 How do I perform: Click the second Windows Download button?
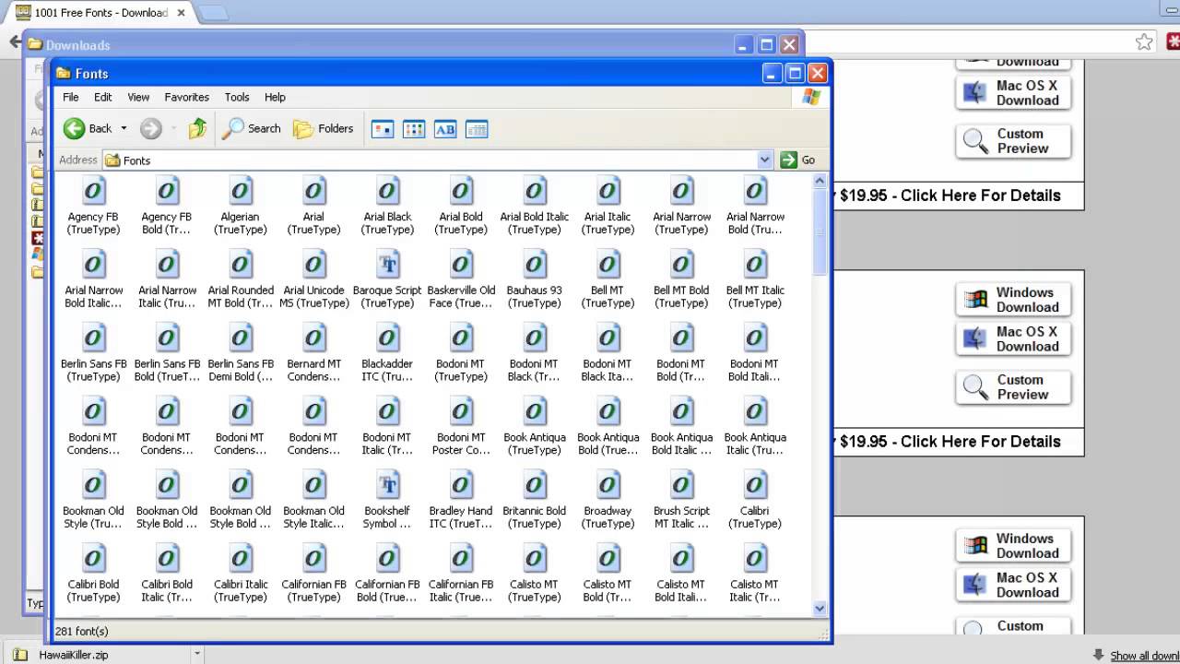click(x=1013, y=546)
